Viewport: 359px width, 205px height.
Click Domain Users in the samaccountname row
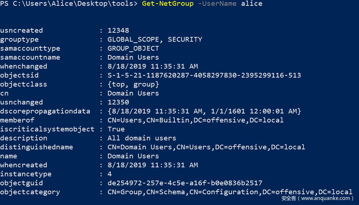tap(133, 57)
